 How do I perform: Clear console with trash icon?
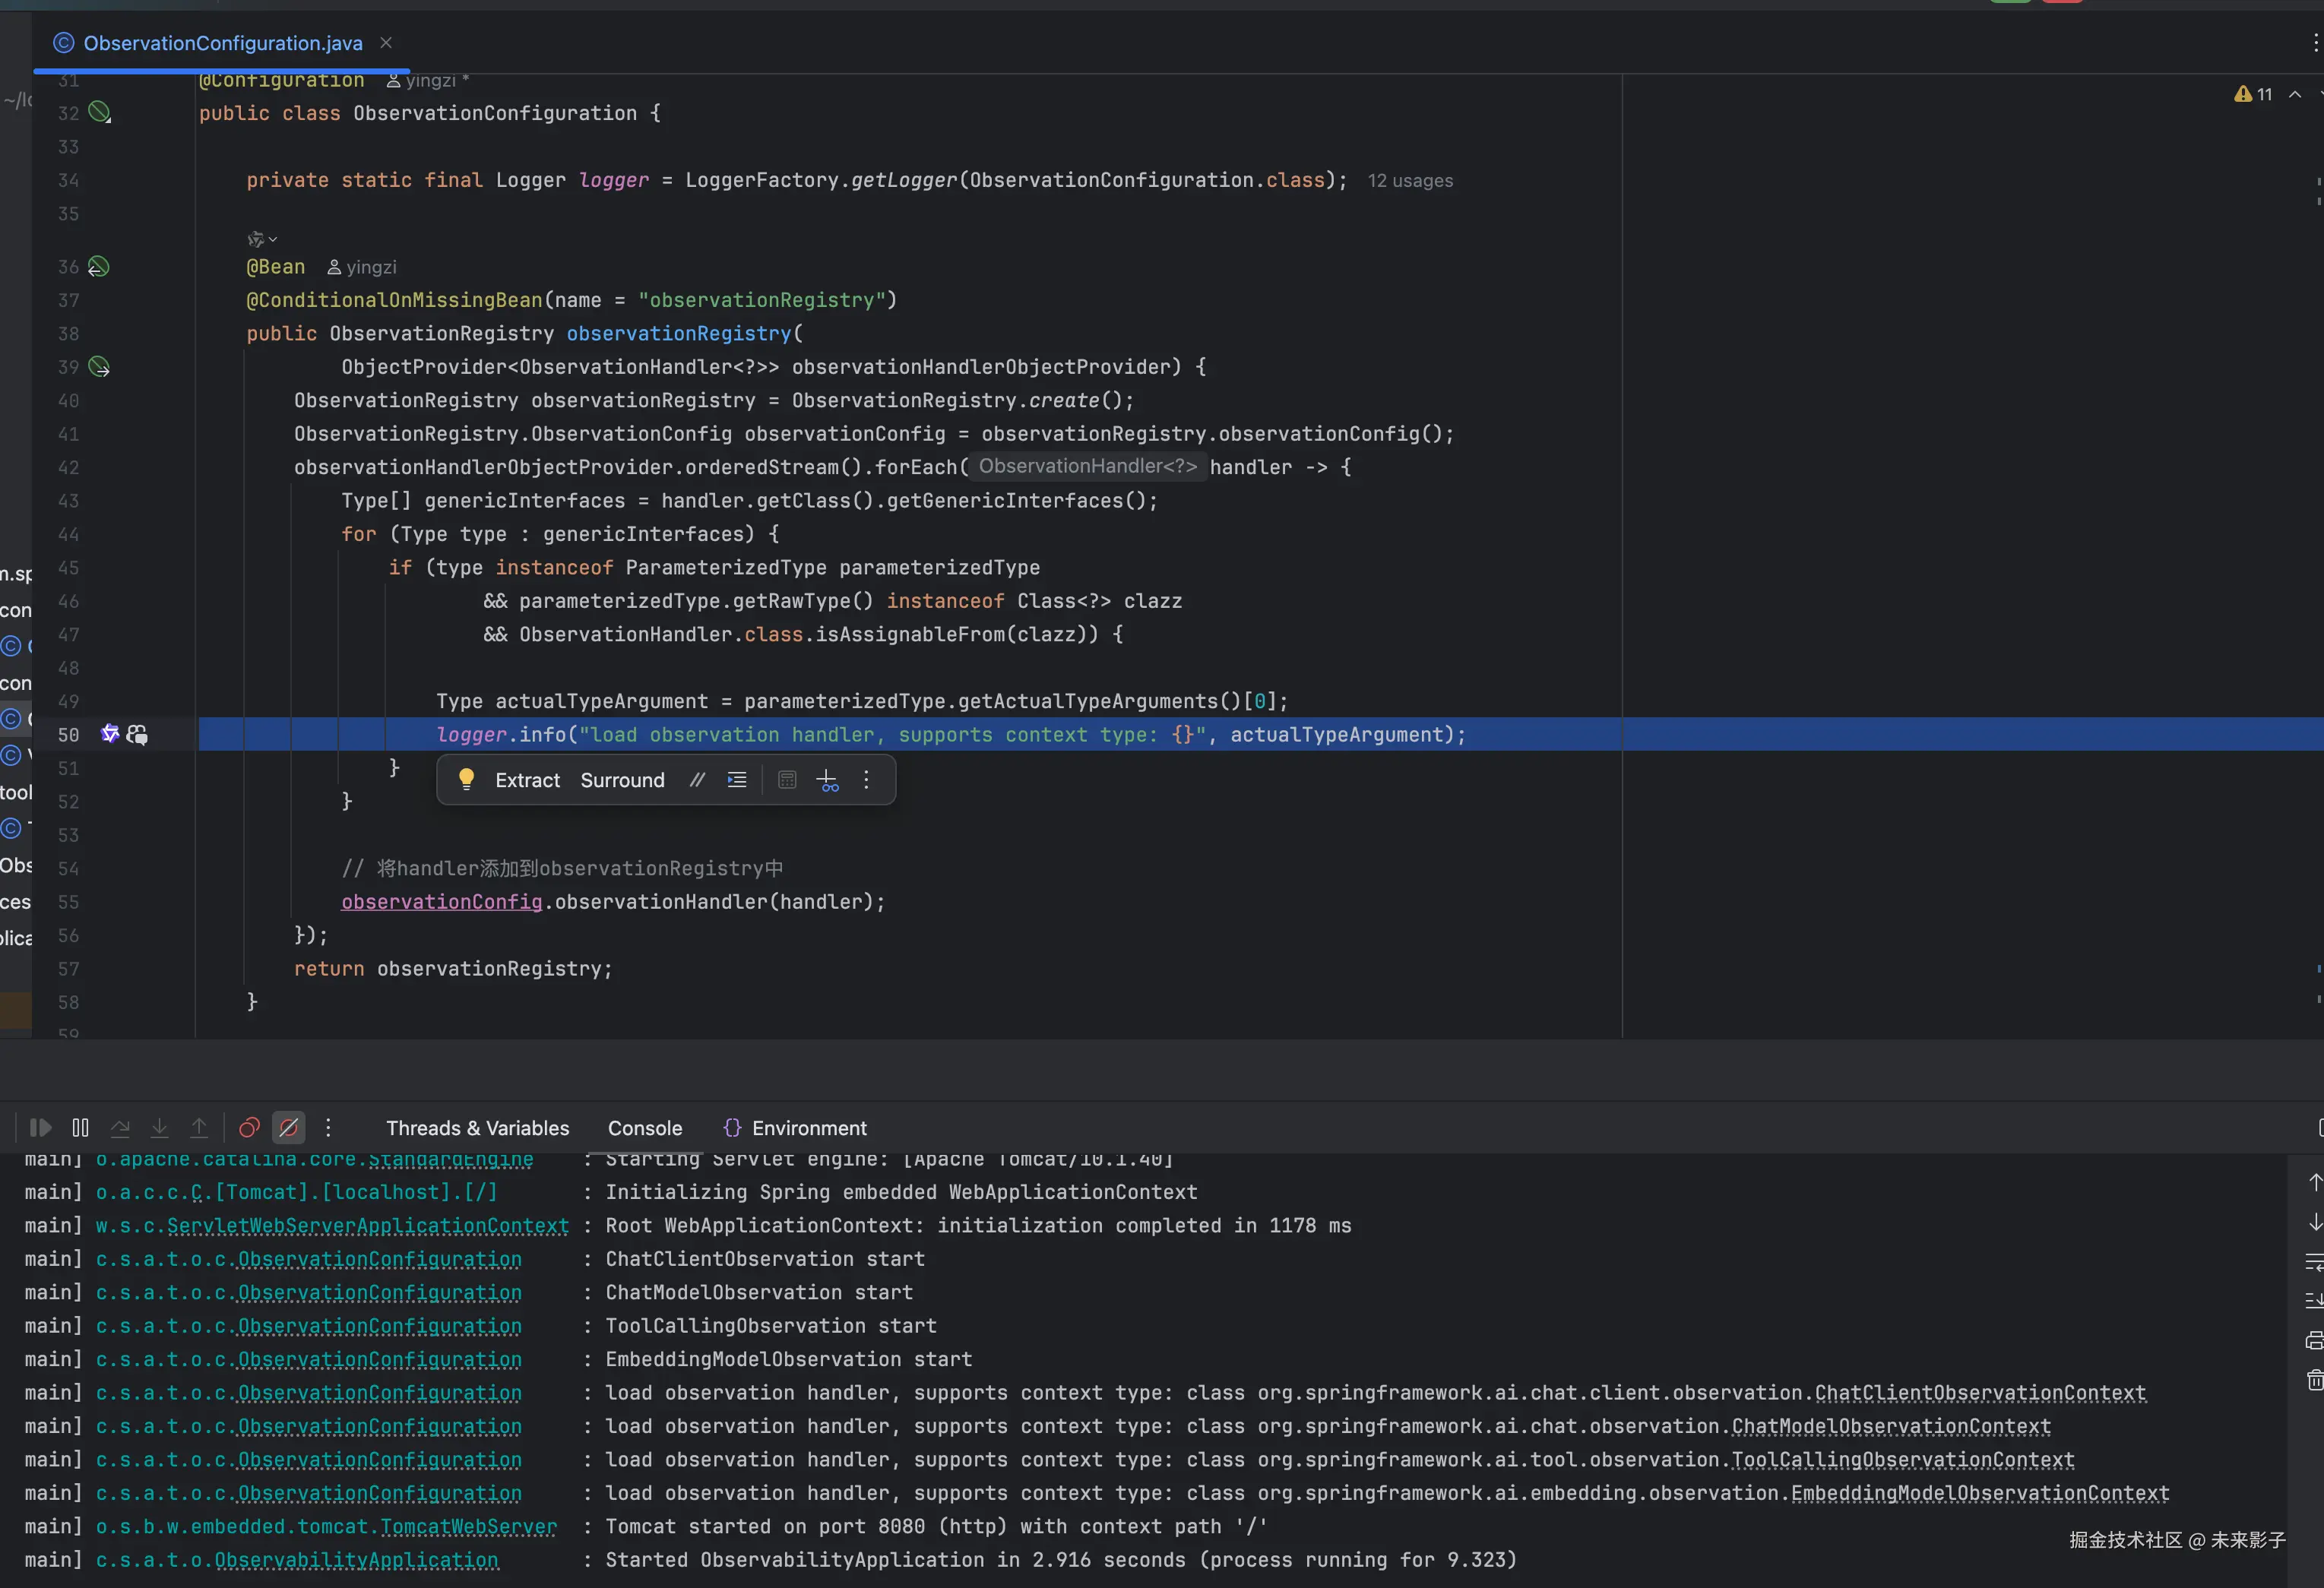(x=2314, y=1381)
